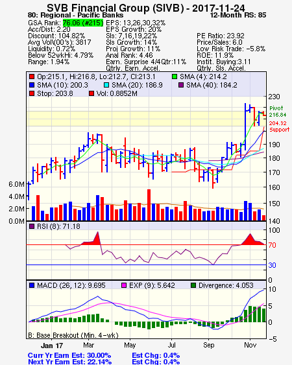
Task: Click the Liquidity: 0.72% text
Action: pyautogui.click(x=51, y=49)
